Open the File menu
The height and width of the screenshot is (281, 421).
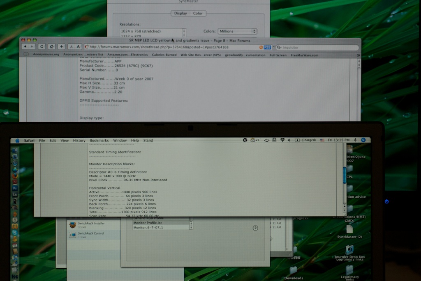click(42, 140)
